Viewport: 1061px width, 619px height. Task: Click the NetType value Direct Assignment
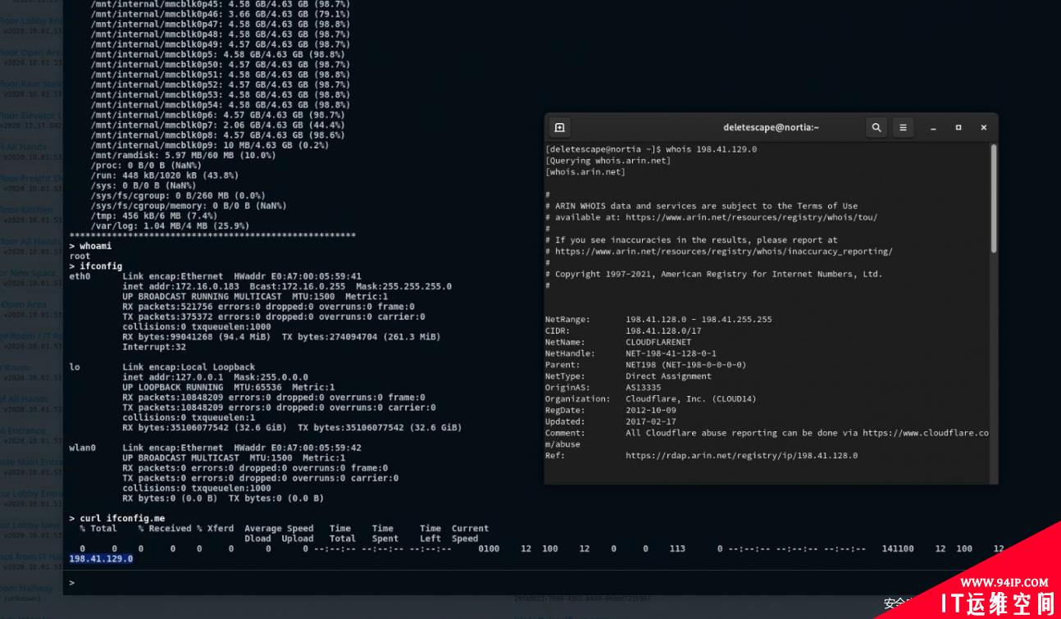click(x=668, y=376)
